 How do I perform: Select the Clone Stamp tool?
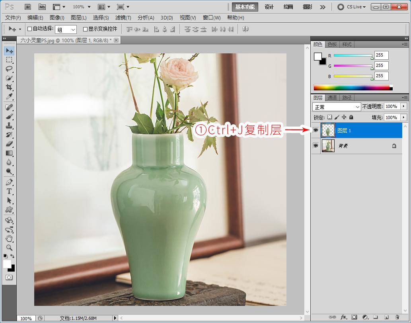tap(9, 125)
